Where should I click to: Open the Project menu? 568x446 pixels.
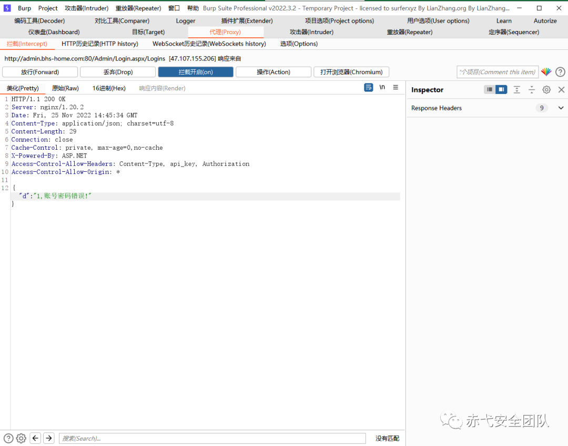coord(48,8)
